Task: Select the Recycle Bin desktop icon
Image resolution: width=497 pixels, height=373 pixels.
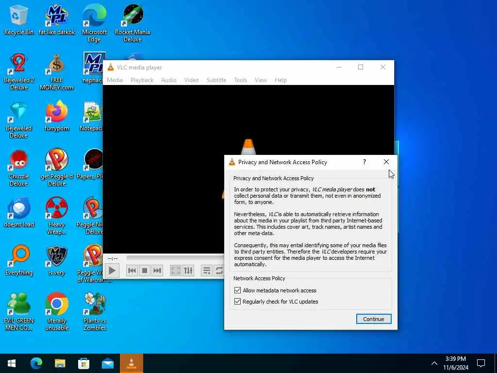Action: (x=19, y=19)
